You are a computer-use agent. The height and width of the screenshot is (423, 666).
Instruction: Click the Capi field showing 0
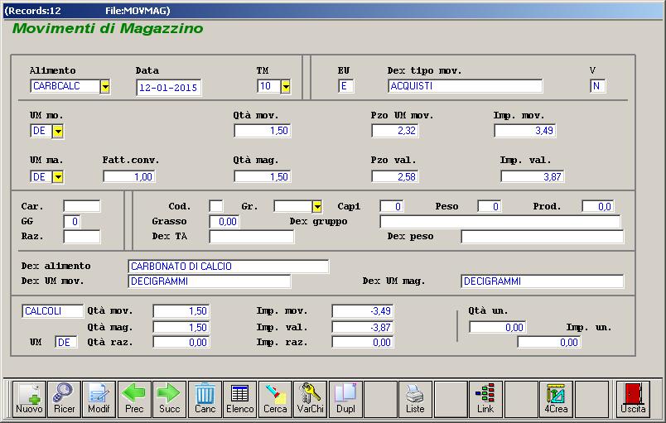point(392,206)
